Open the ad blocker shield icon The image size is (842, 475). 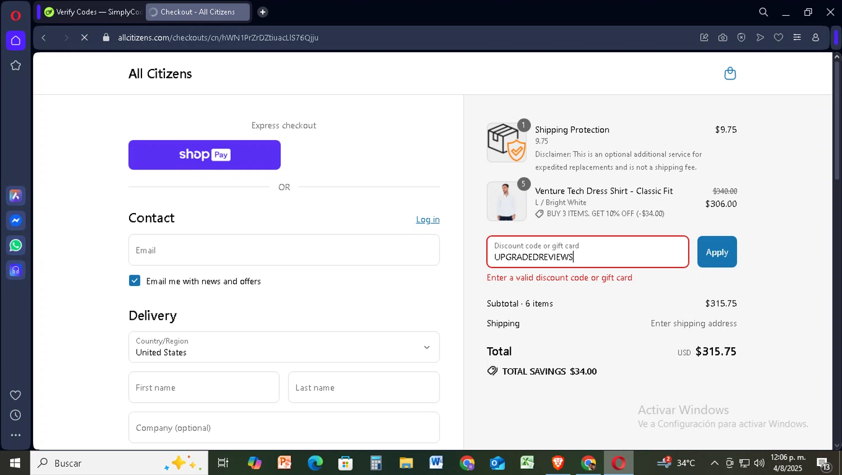742,38
